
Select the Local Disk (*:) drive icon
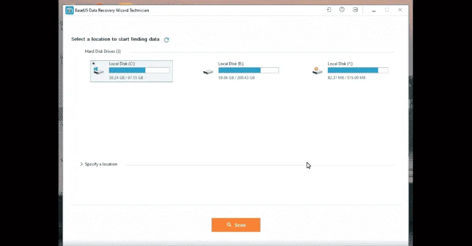pyautogui.click(x=318, y=71)
